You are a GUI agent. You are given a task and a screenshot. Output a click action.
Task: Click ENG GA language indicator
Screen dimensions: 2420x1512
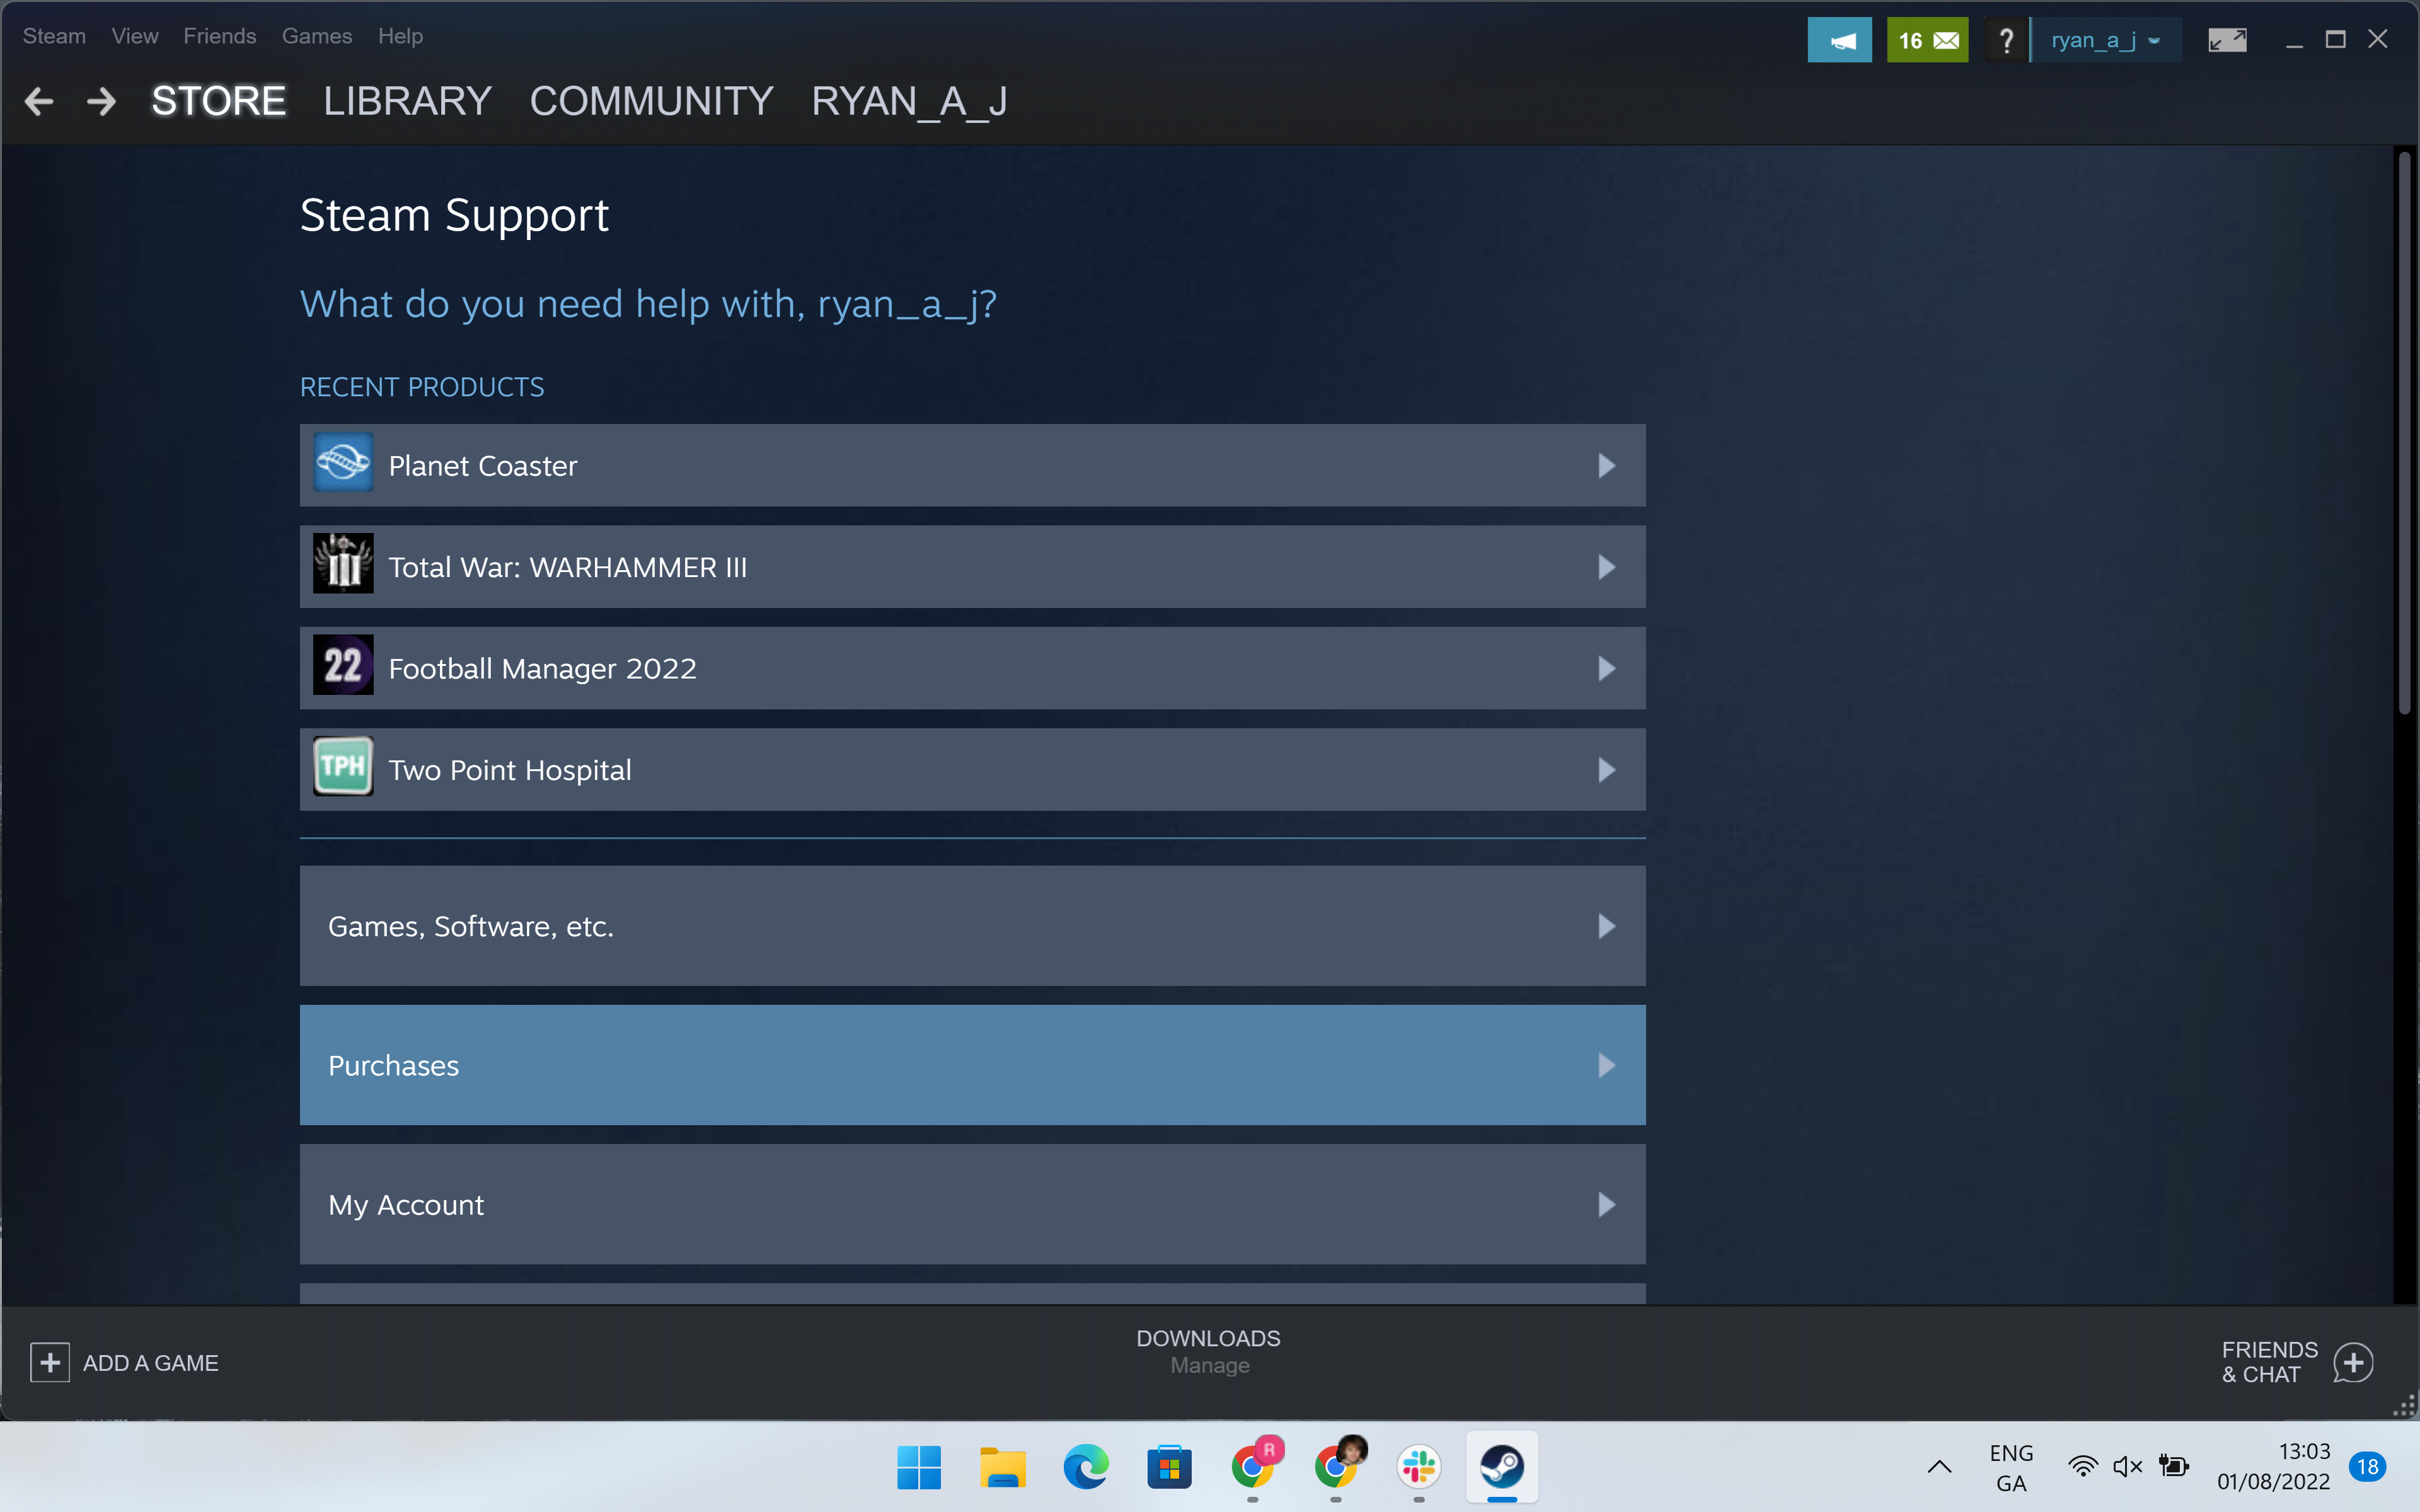[x=2011, y=1467]
